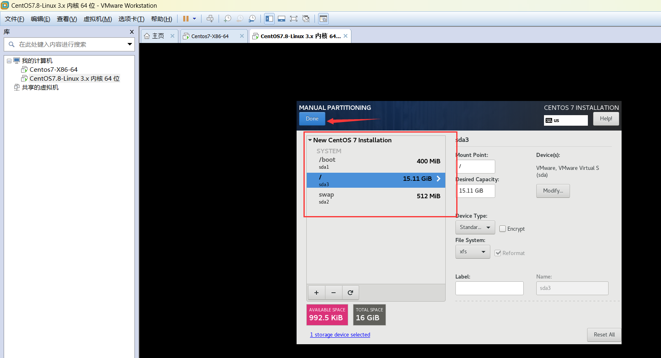Open the 编辑(E) menu

41,19
